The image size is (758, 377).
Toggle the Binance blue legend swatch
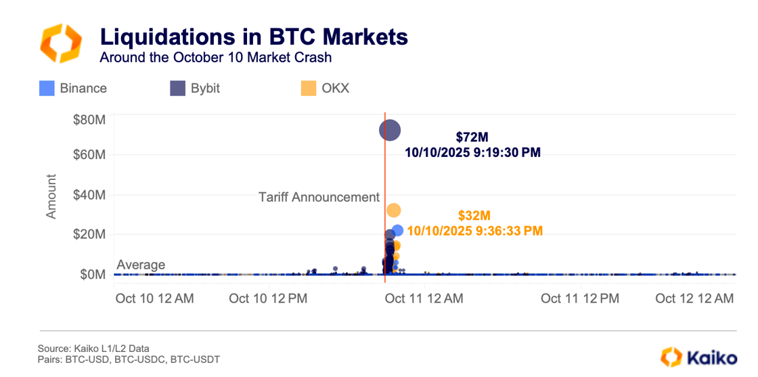coord(47,88)
